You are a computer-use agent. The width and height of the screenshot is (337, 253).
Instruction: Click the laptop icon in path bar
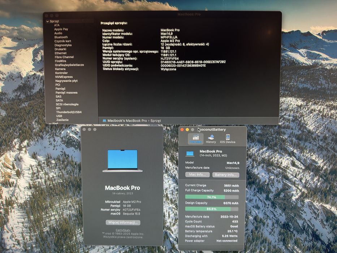click(x=104, y=120)
